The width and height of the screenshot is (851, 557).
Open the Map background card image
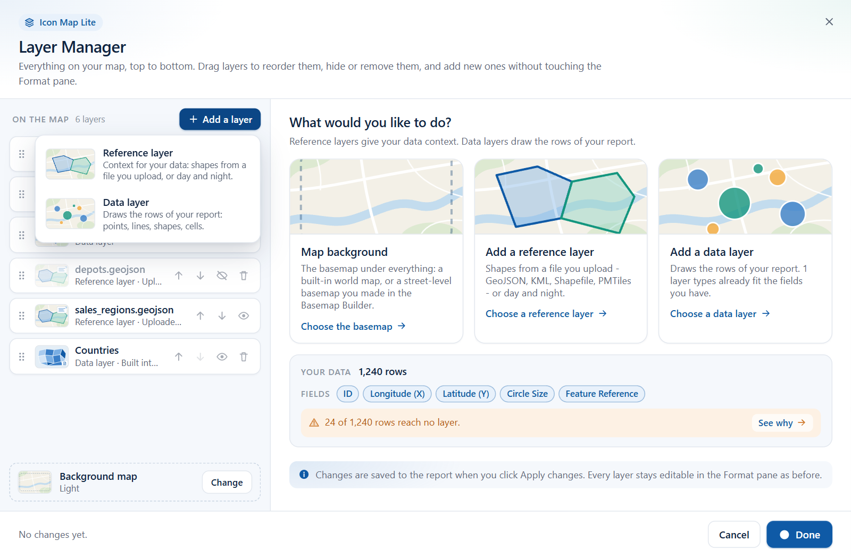coord(376,197)
